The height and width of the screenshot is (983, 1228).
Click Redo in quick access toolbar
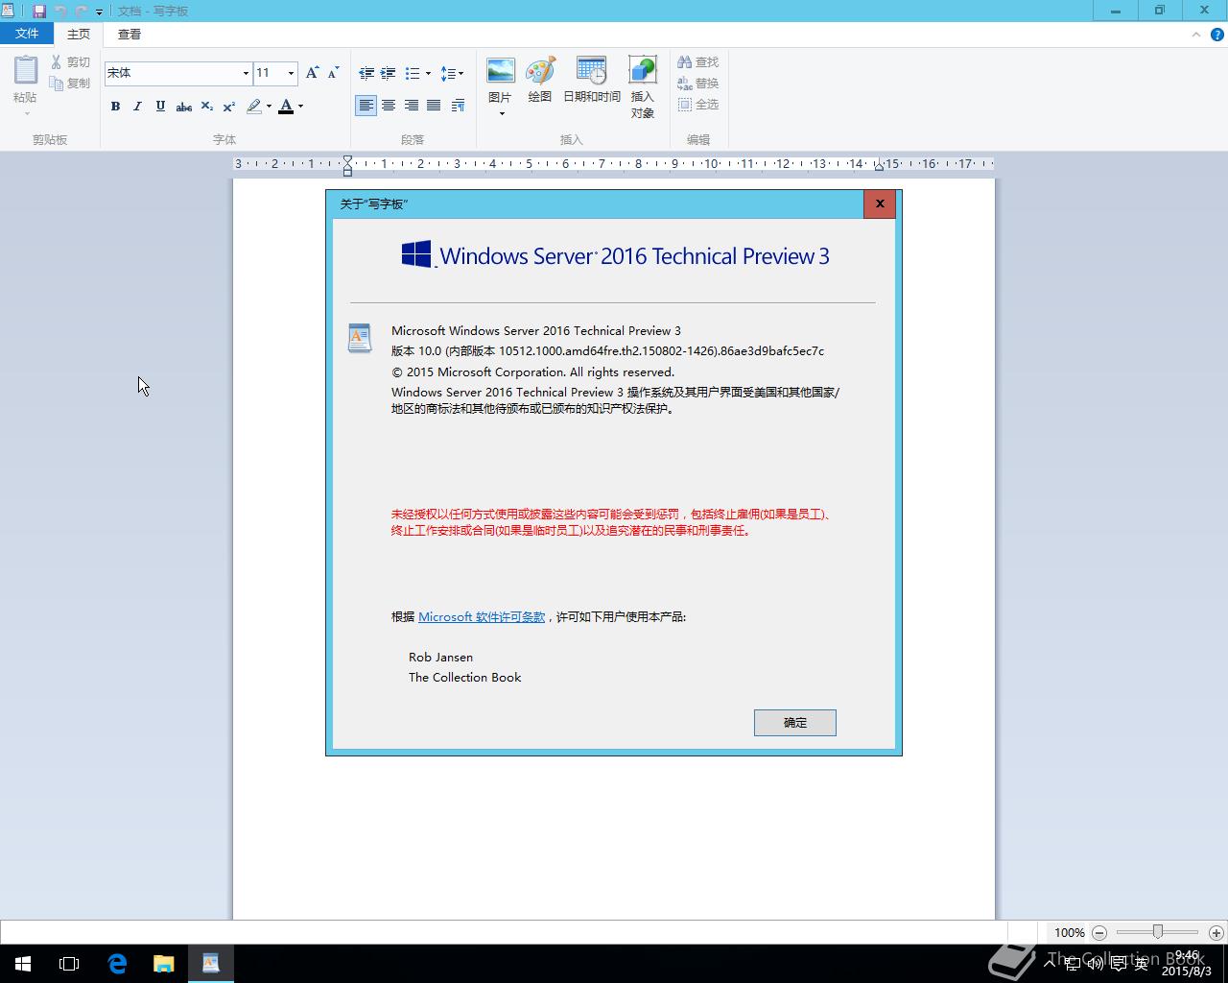(x=81, y=12)
